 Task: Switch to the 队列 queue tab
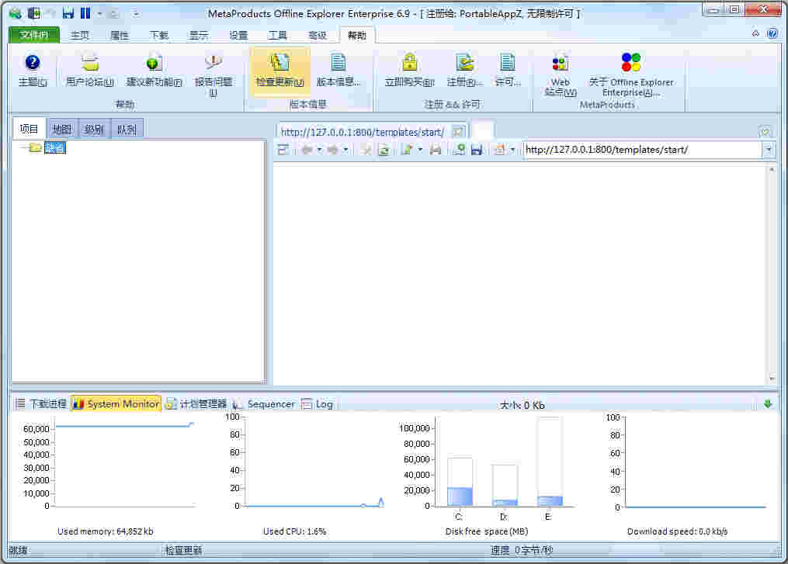pos(127,130)
